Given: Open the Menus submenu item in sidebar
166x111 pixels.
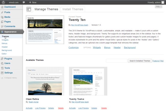Looking at the screenshot, I should (4, 43).
